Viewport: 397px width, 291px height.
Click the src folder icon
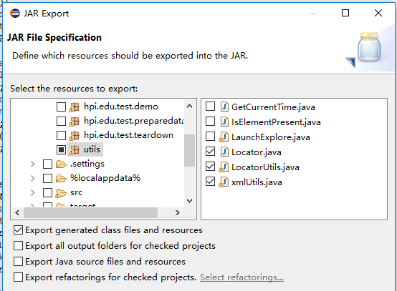pos(61,193)
